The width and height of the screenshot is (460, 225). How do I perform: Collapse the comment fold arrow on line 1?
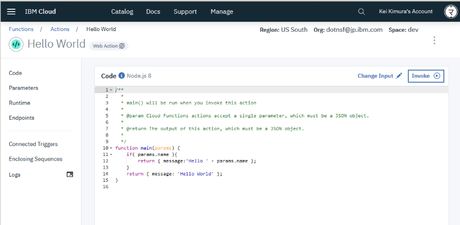pyautogui.click(x=111, y=90)
